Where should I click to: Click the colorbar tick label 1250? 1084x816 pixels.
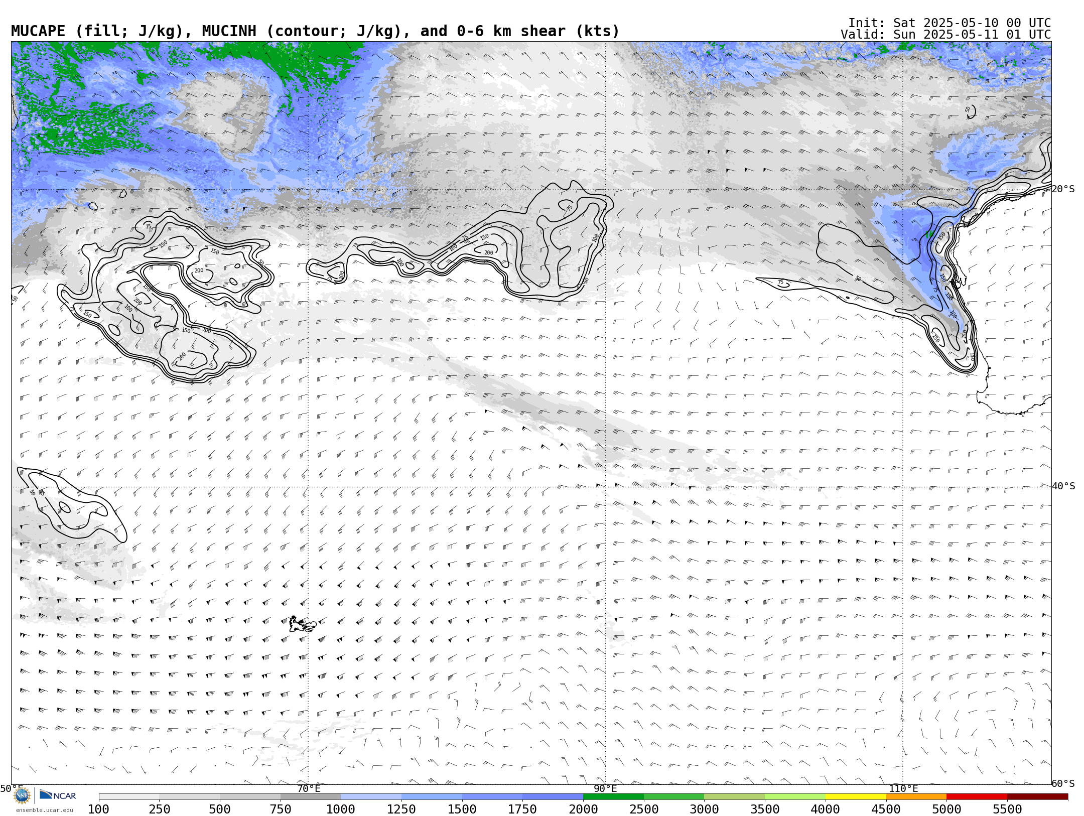click(401, 809)
